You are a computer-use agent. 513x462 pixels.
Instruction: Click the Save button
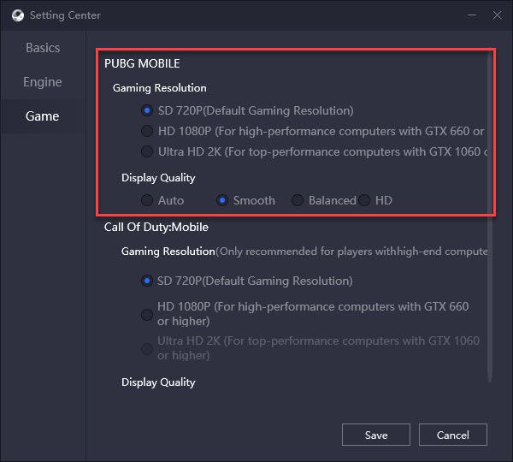pos(376,435)
